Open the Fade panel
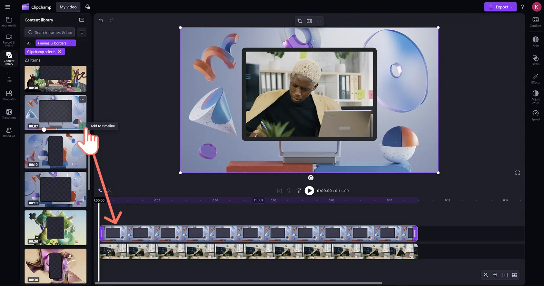The width and height of the screenshot is (544, 286). click(535, 42)
